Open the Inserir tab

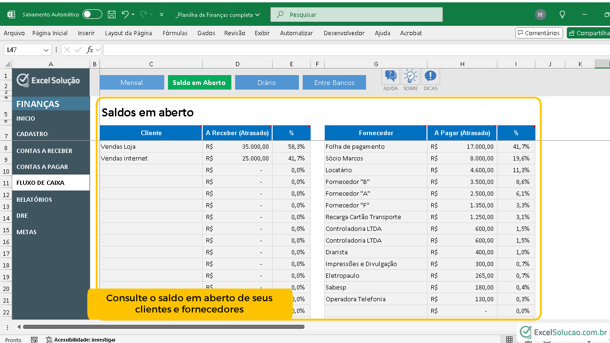point(86,33)
